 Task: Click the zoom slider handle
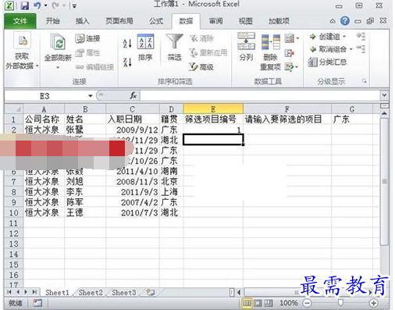tap(340, 302)
